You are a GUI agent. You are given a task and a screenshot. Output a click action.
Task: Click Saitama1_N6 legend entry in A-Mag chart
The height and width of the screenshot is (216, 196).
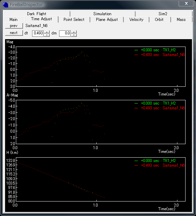(160, 108)
